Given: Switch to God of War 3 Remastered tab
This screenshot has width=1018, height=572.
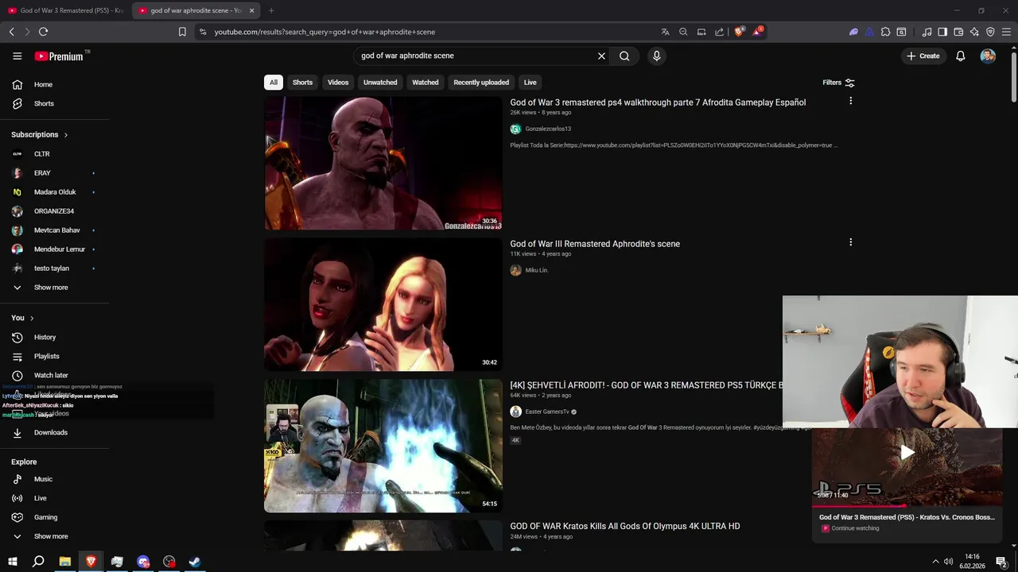Looking at the screenshot, I should 66,10.
